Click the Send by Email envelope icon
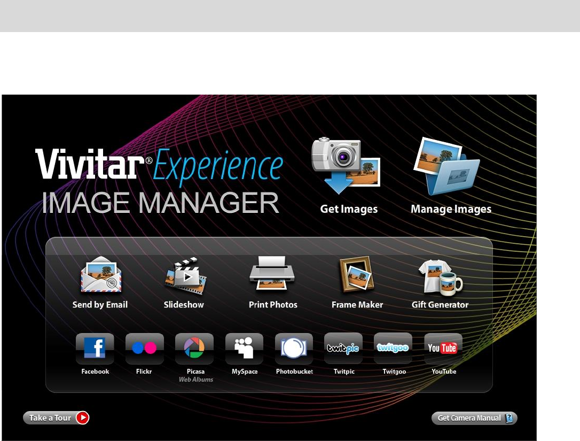580x441 pixels. (101, 274)
